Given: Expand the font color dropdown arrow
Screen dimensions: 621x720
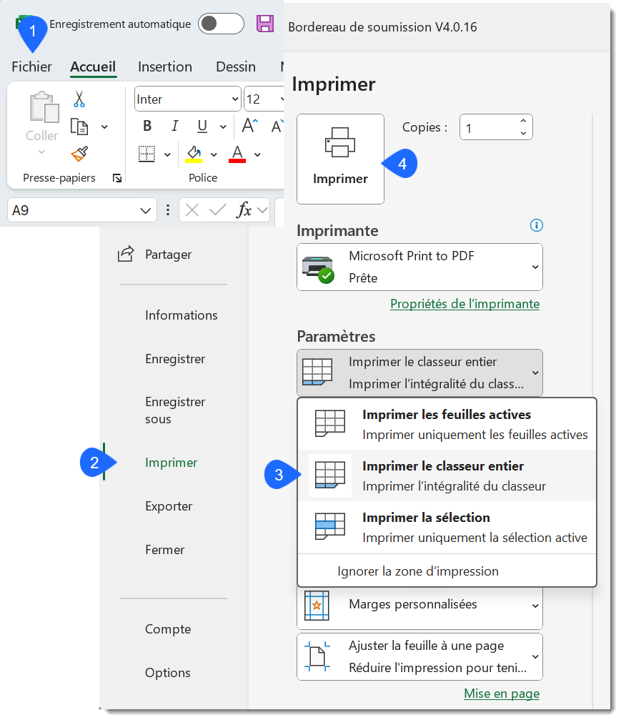Looking at the screenshot, I should [x=257, y=154].
